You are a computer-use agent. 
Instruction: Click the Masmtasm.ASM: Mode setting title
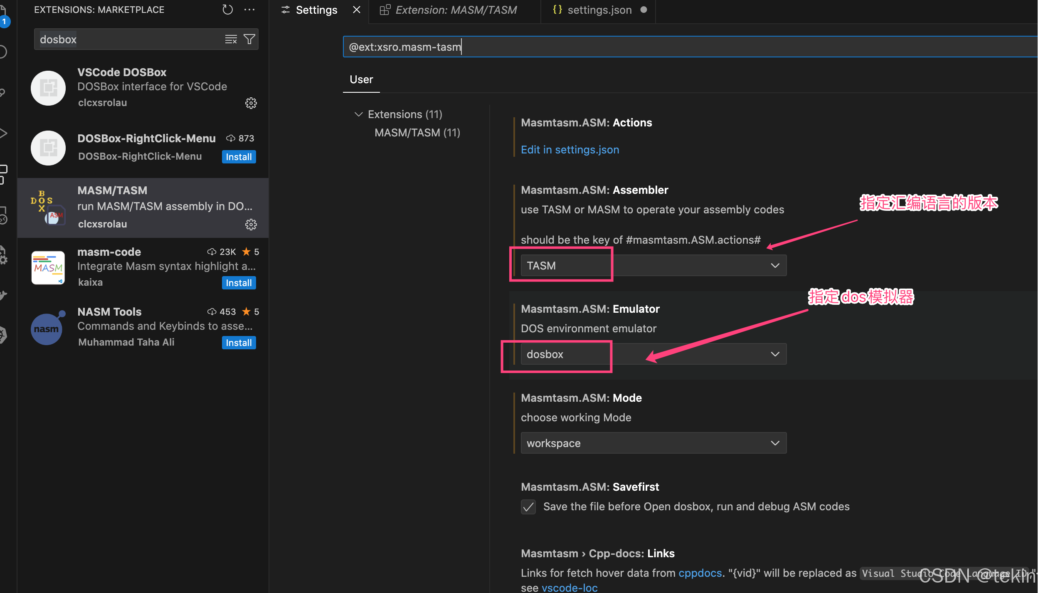[581, 398]
